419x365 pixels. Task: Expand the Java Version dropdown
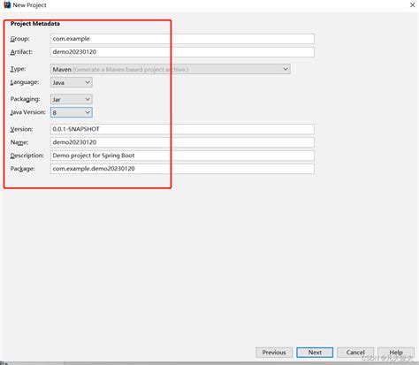[72, 112]
